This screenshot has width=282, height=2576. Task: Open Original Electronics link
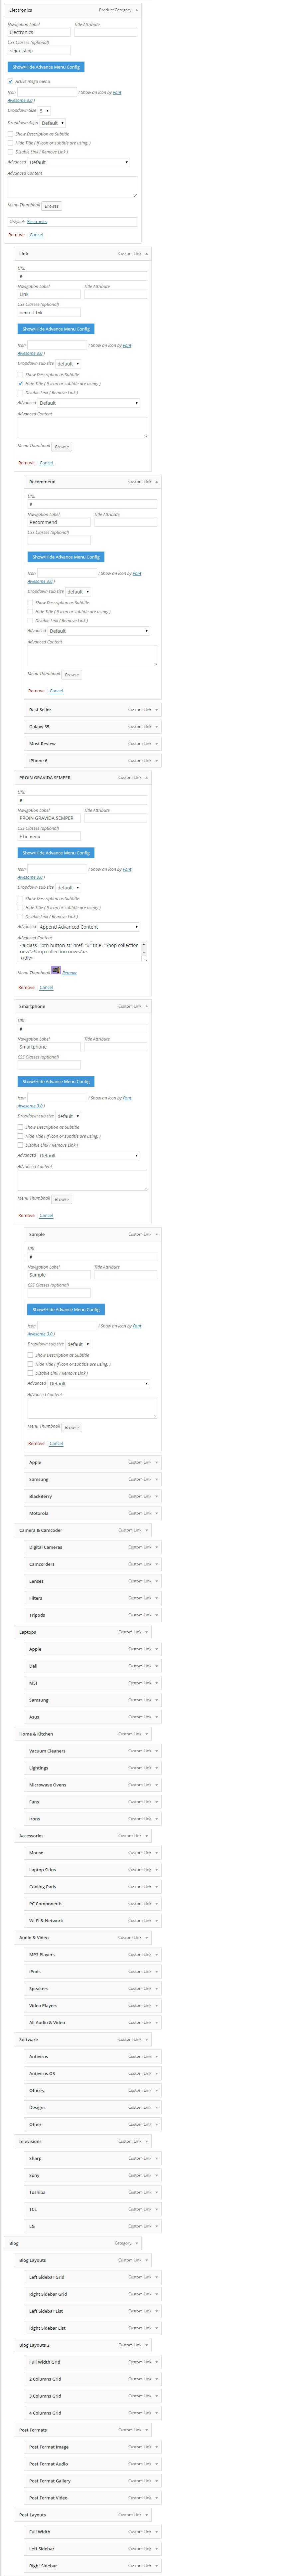(x=37, y=222)
